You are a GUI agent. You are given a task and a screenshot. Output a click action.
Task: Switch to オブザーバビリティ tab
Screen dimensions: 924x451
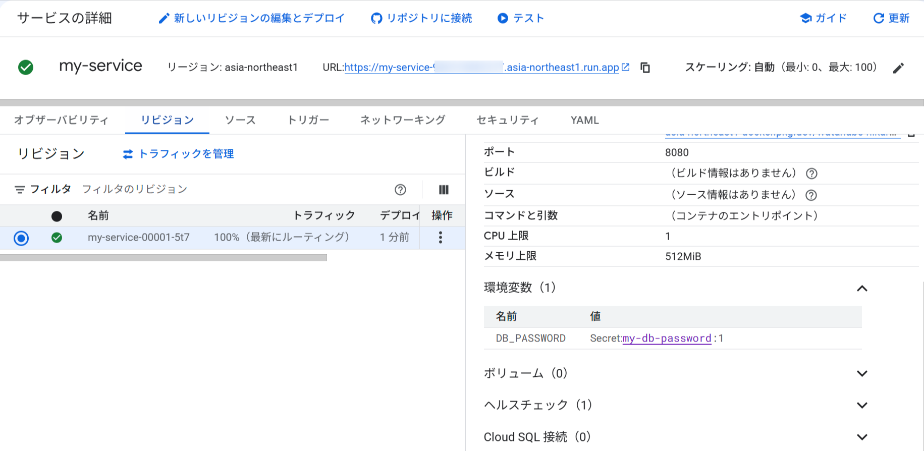pyautogui.click(x=61, y=120)
